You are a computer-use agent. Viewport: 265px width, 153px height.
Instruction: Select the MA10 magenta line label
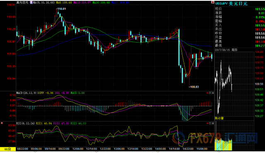82,3
